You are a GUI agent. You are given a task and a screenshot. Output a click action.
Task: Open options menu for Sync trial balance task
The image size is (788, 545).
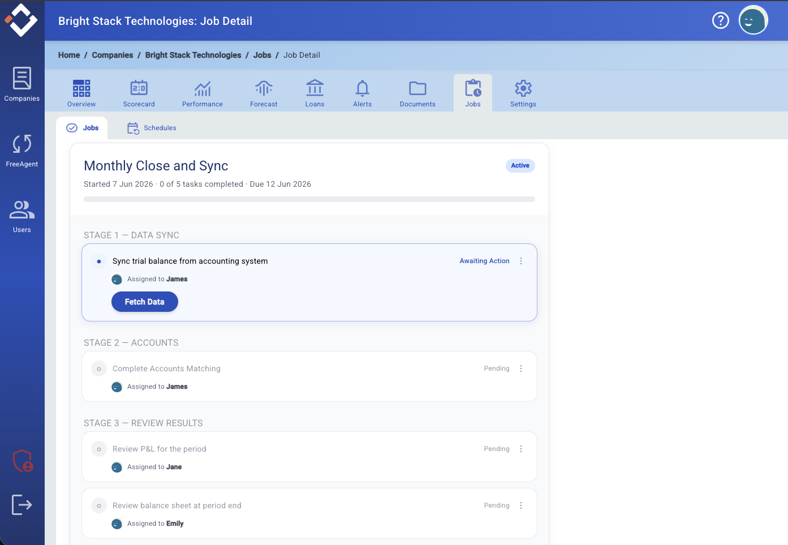(521, 261)
